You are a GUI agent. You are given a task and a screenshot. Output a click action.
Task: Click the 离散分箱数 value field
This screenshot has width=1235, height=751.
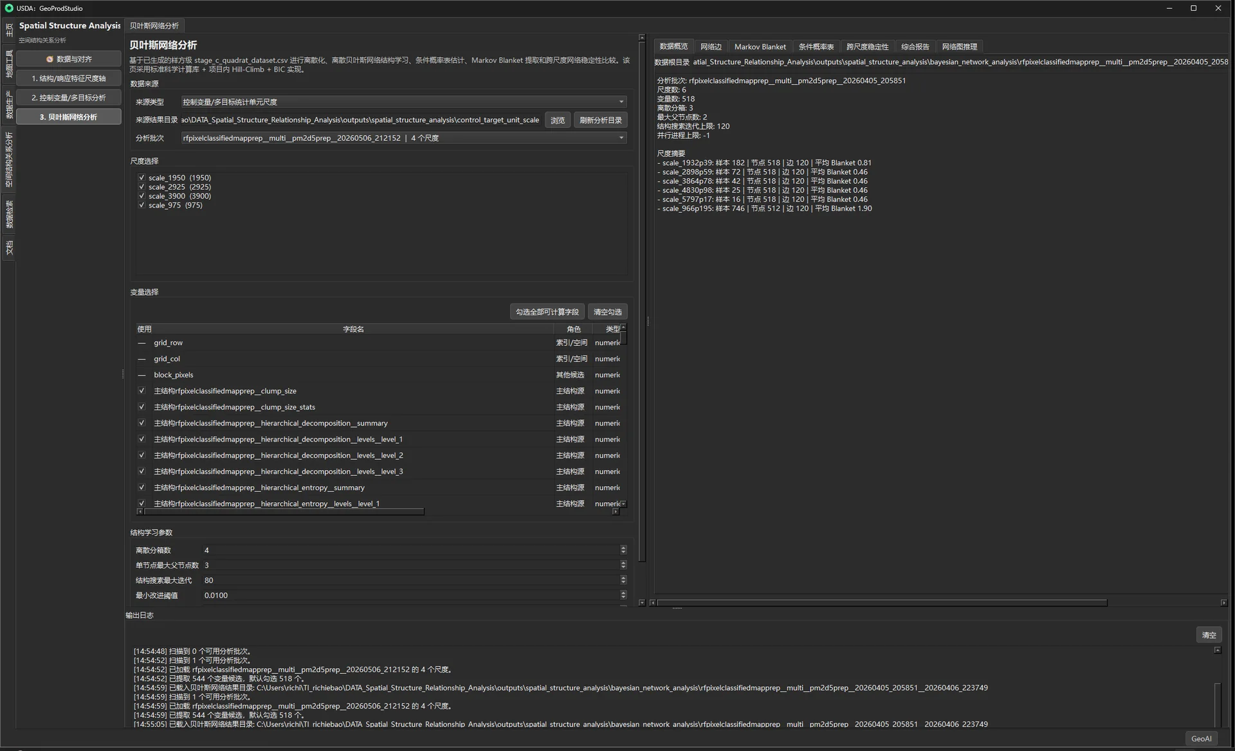410,550
